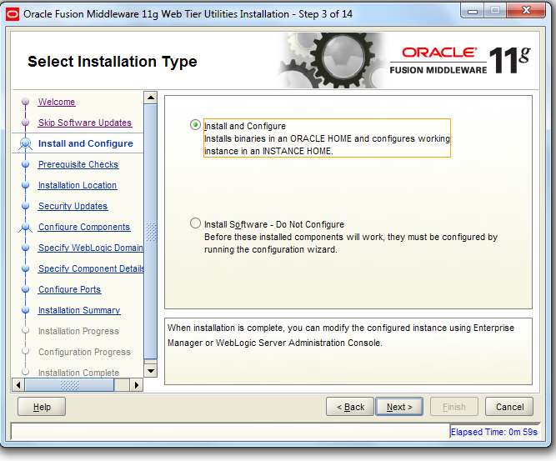Click the horizontal scroll right arrow

click(x=137, y=385)
